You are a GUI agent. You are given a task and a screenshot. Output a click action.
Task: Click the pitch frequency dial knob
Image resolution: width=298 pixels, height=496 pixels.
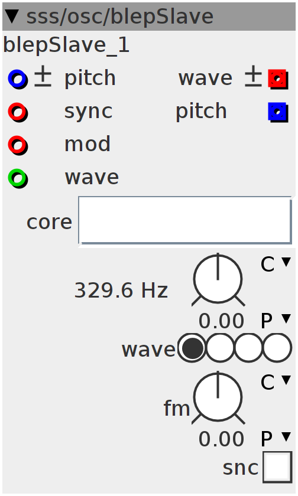(x=218, y=280)
